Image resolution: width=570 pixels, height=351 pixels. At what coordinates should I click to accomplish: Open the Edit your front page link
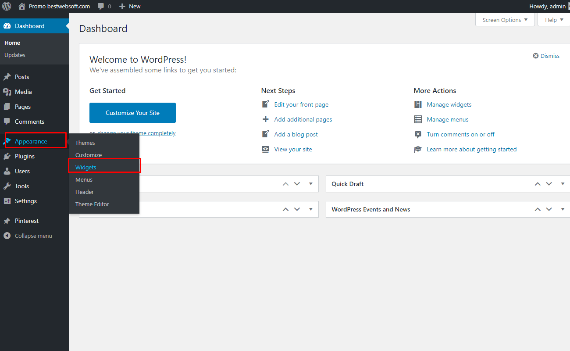click(x=301, y=104)
